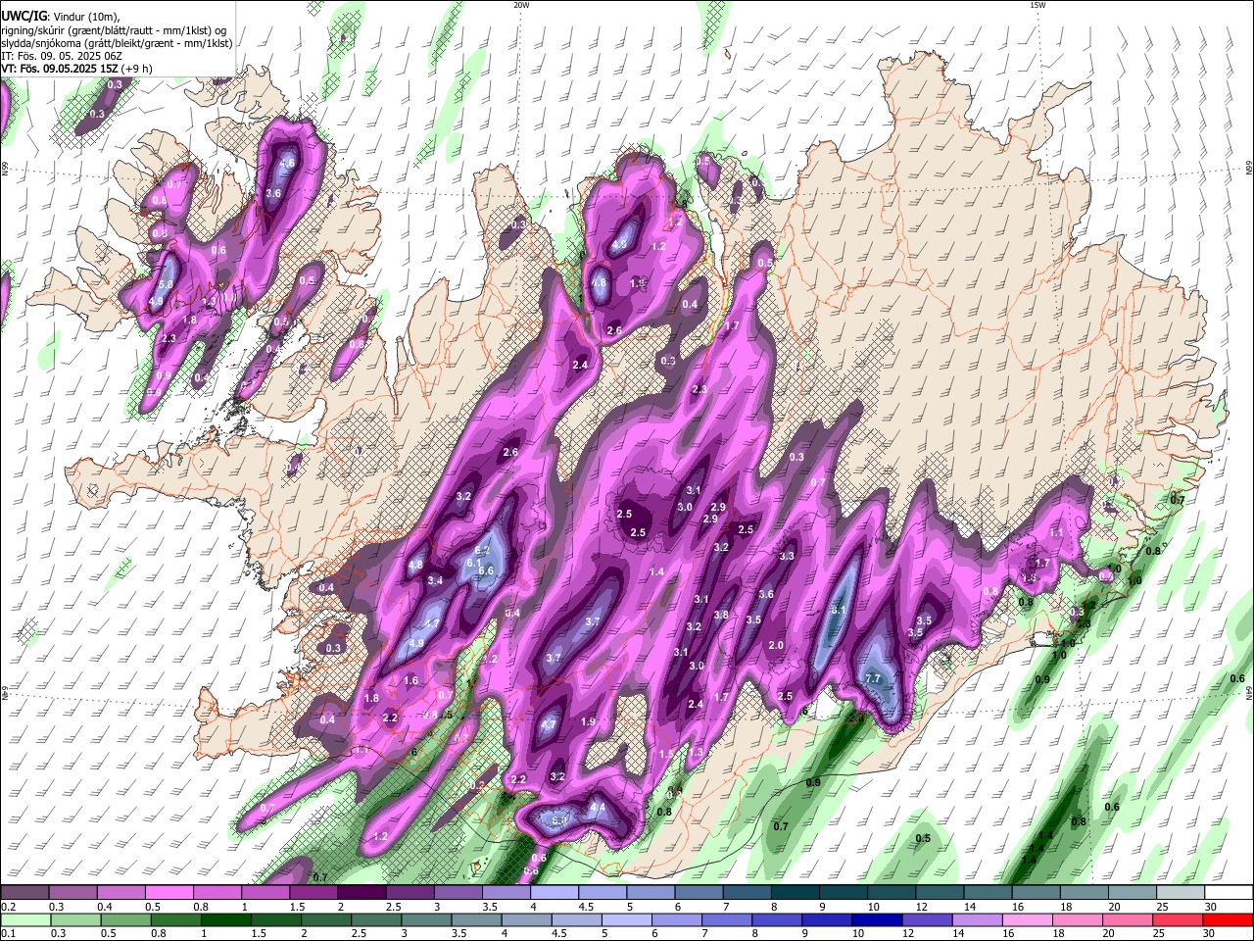Screen dimensions: 1254x941
Task: Click the bright pink swatch between 0.5 and 0.8
Action: pyautogui.click(x=169, y=892)
